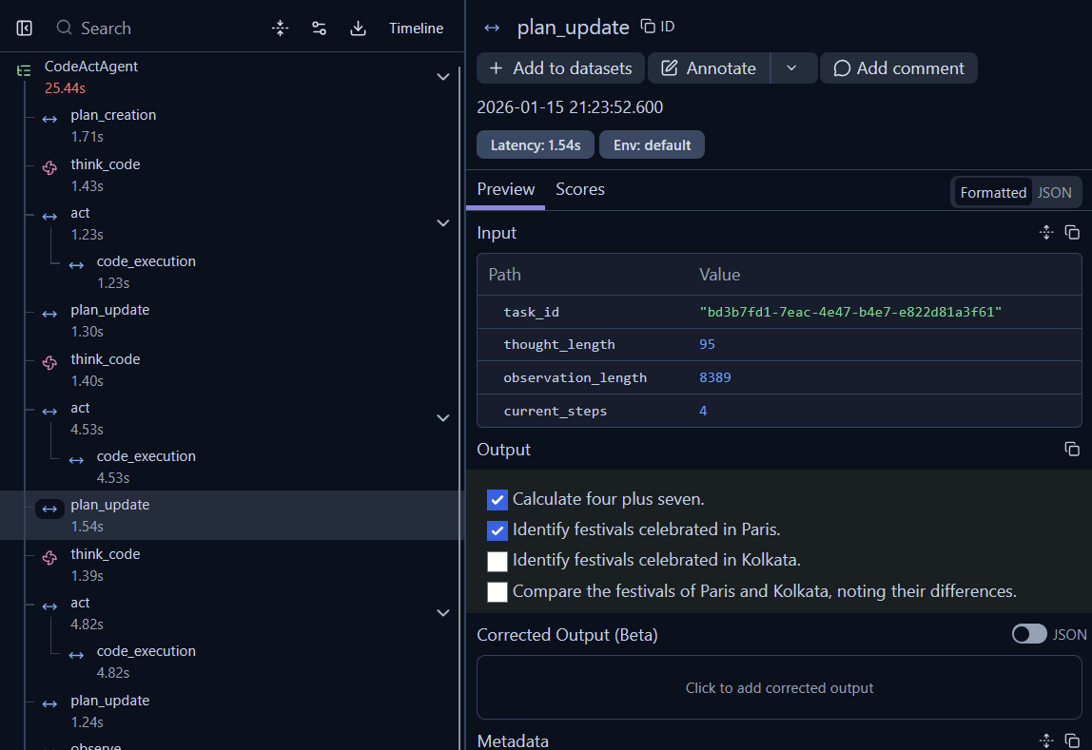Click the plan_creation span arrow icon
Viewport: 1092px width, 750px height.
[49, 119]
